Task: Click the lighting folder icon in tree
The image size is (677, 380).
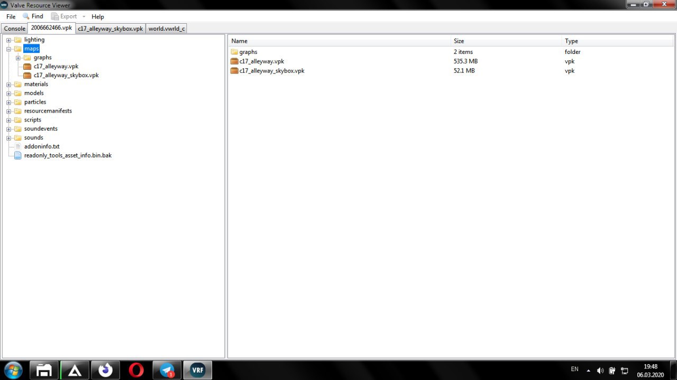Action: click(x=18, y=40)
